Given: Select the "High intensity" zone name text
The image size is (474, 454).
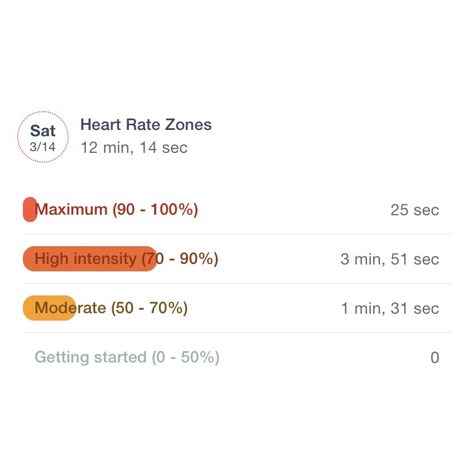Looking at the screenshot, I should coord(86,259).
